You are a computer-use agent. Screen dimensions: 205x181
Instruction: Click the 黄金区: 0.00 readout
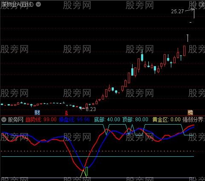point(167,120)
